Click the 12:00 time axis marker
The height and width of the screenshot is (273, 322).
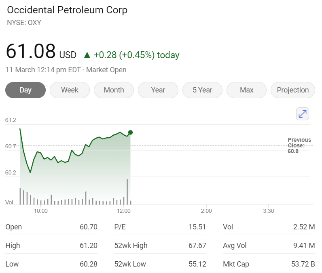point(123,211)
